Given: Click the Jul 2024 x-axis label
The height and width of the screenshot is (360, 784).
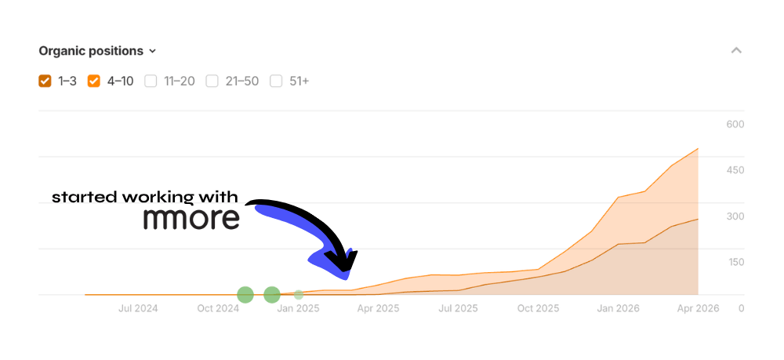Looking at the screenshot, I should click(x=138, y=308).
